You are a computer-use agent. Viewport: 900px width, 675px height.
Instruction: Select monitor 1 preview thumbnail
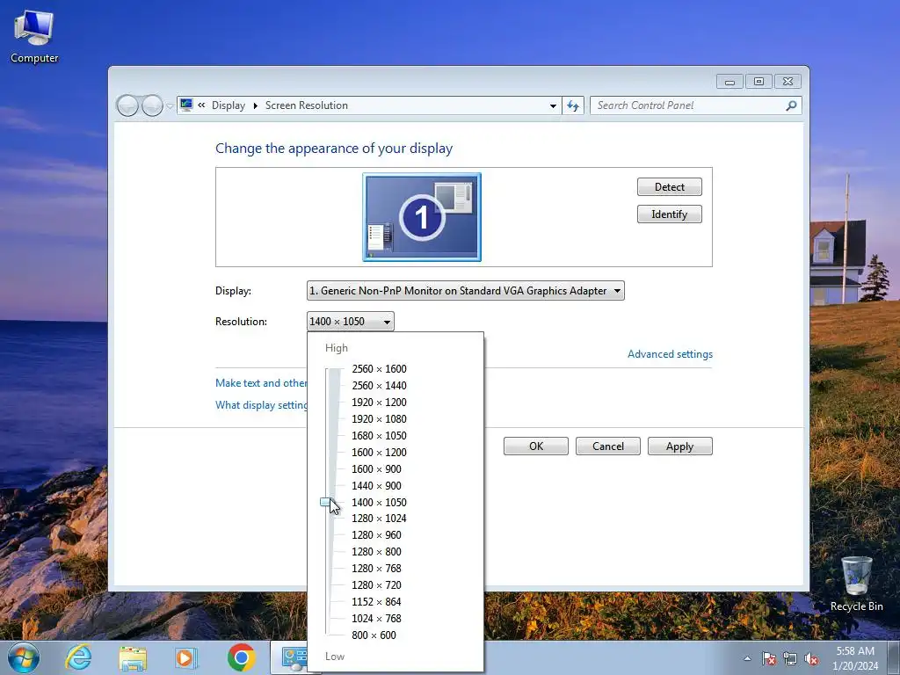(x=422, y=217)
